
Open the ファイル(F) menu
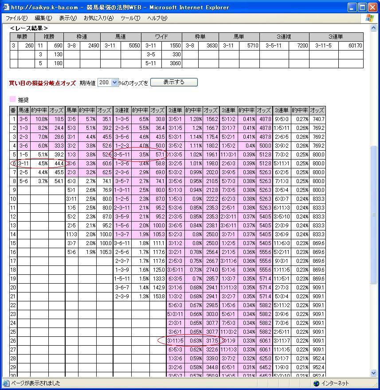[x=16, y=18]
